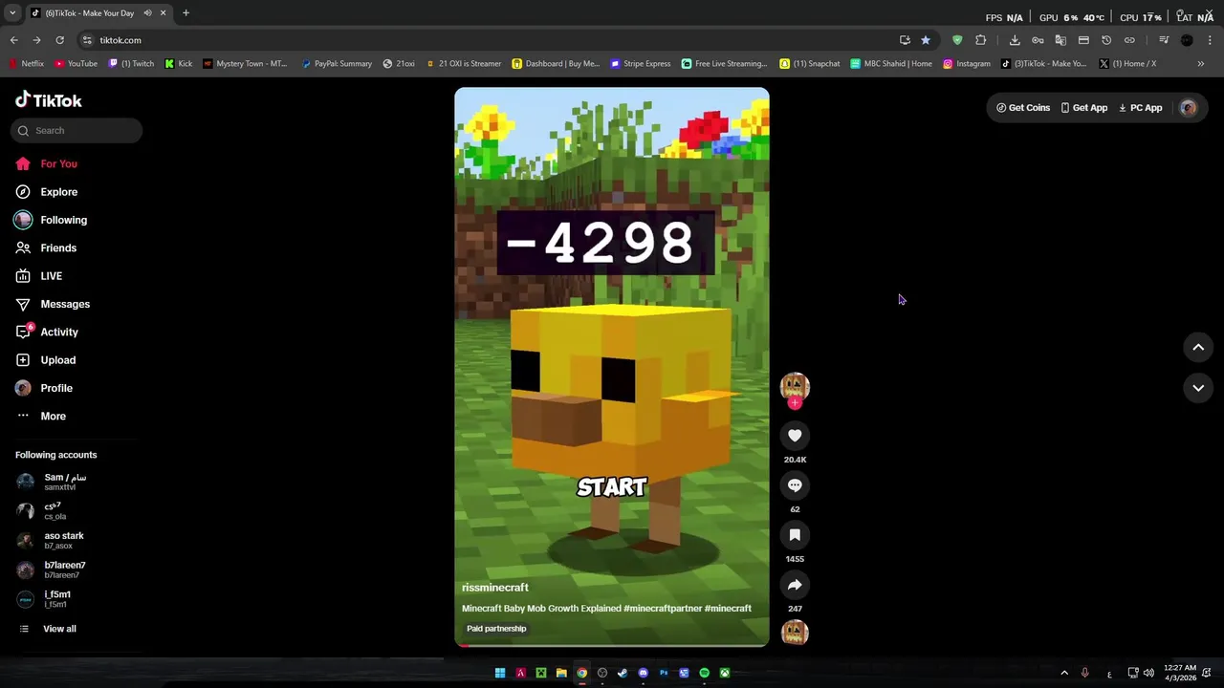Viewport: 1224px width, 688px height.
Task: Click the PC App download button
Action: 1140,108
